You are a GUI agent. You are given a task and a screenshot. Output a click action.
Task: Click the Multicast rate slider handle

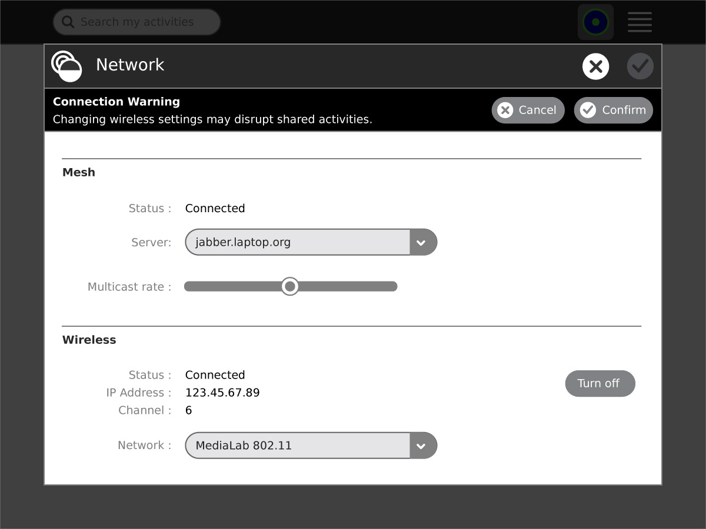289,287
